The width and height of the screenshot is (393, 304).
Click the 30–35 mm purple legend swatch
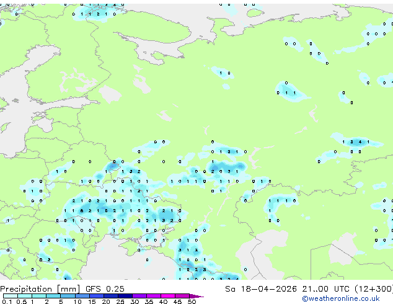click(139, 296)
